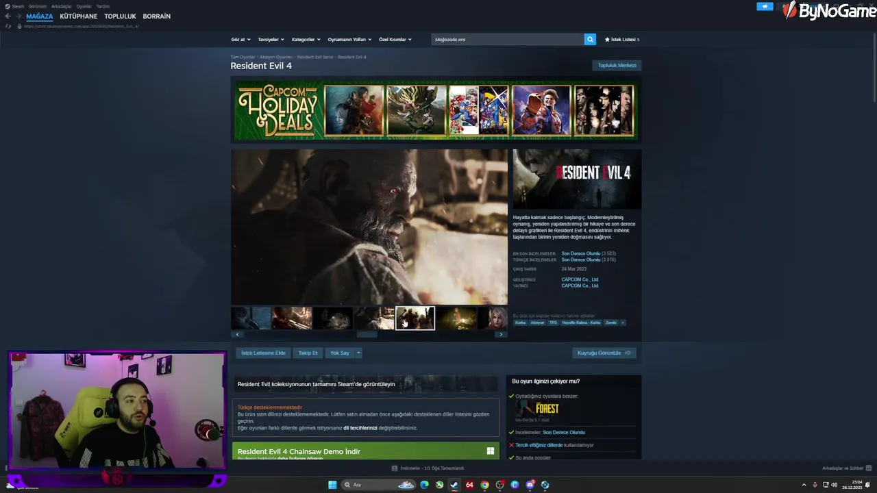Open İstek Listesi wishlist star link

click(622, 39)
